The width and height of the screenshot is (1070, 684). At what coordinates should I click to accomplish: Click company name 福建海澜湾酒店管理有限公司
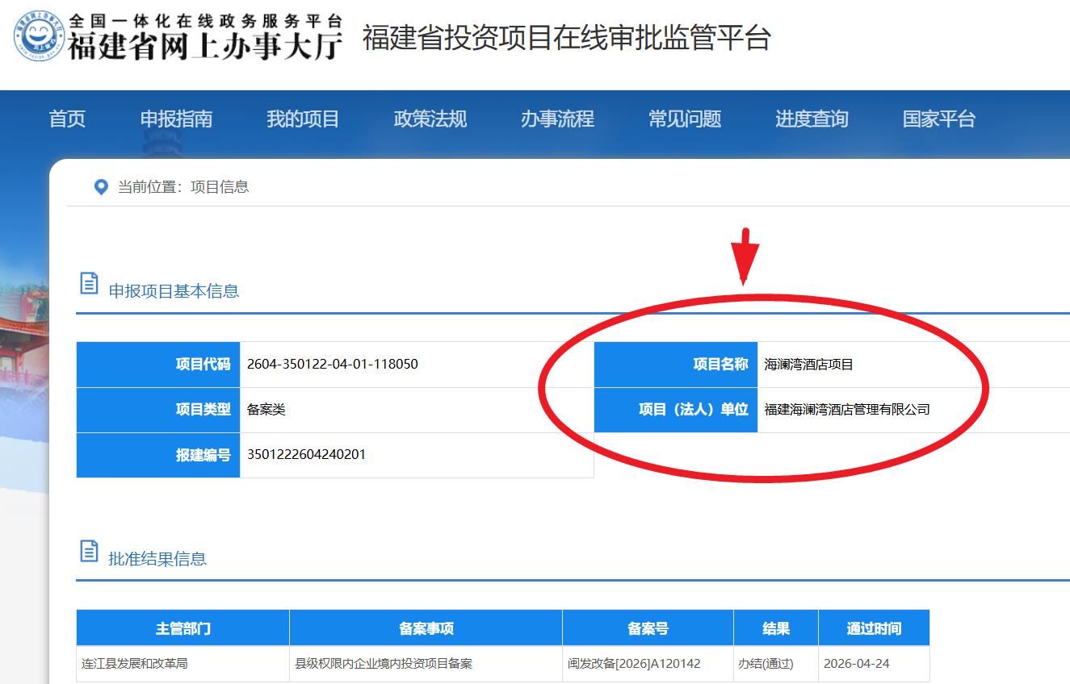[847, 410]
